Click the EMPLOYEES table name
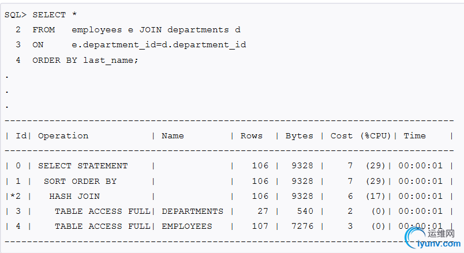Image resolution: width=464 pixels, height=253 pixels. pyautogui.click(x=186, y=226)
